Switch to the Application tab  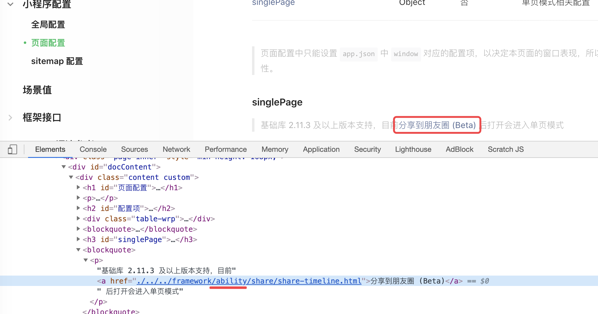coord(321,149)
